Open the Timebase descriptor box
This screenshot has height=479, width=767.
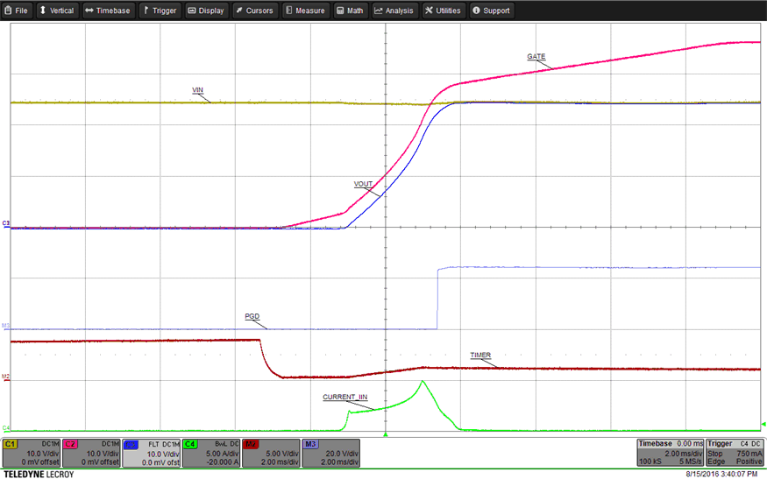click(668, 453)
